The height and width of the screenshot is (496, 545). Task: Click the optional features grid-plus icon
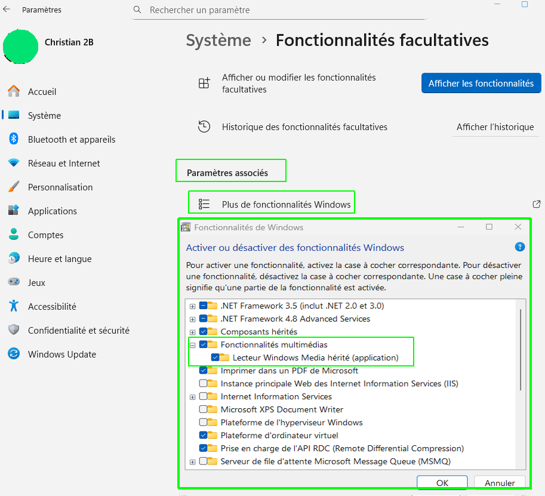(x=204, y=83)
